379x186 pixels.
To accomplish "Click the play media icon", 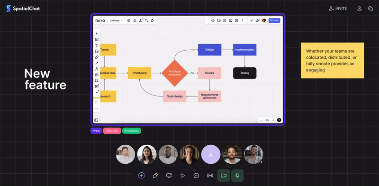I will tap(182, 176).
